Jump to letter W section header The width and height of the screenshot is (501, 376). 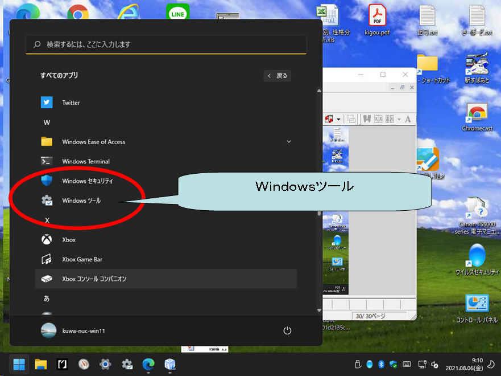(47, 122)
